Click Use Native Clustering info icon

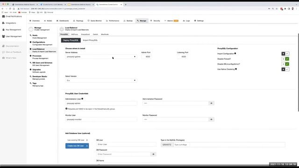point(236,69)
